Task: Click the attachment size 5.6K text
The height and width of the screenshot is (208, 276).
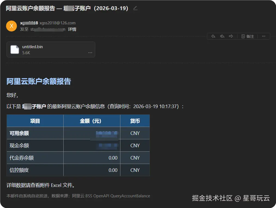Action: tap(26, 53)
